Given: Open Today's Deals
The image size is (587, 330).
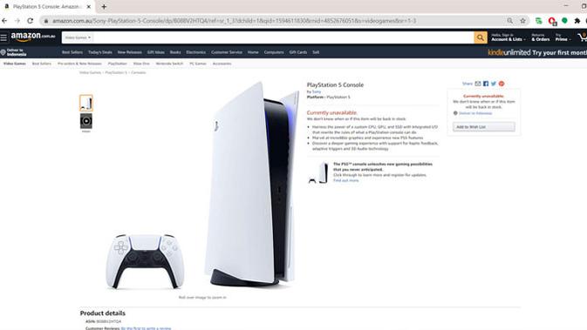Looking at the screenshot, I should pos(100,52).
